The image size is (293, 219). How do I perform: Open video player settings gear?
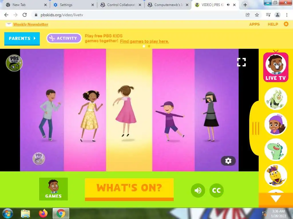228,161
